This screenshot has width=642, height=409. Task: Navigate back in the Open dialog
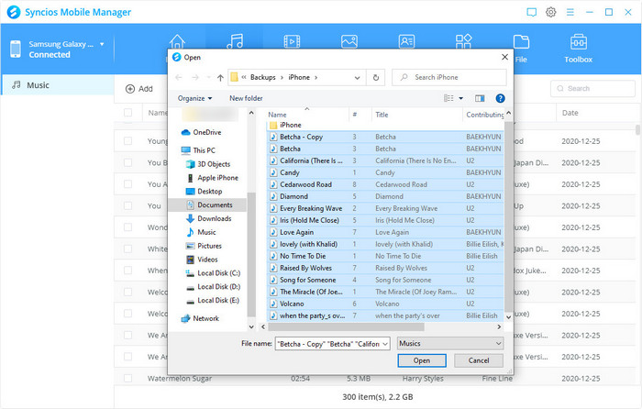point(179,77)
